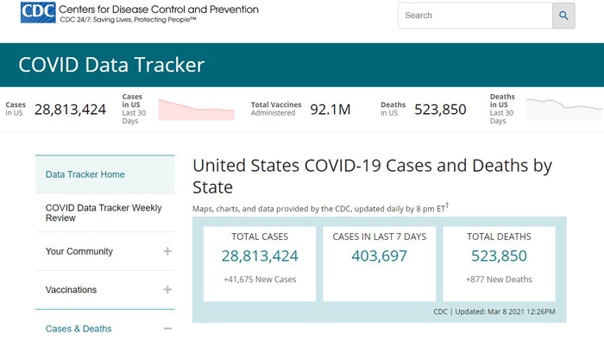The image size is (604, 341).
Task: Collapse the Cases & Deaths section
Action: tap(167, 329)
